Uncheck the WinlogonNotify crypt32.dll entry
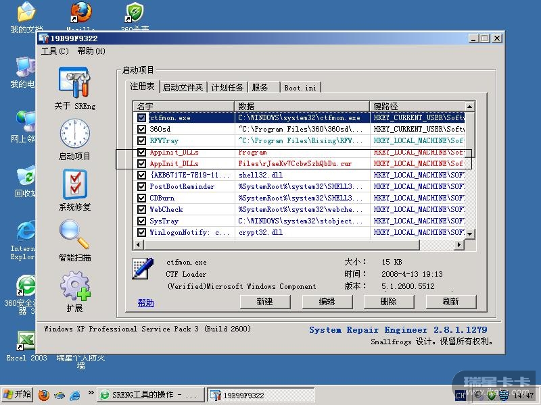 coord(141,232)
